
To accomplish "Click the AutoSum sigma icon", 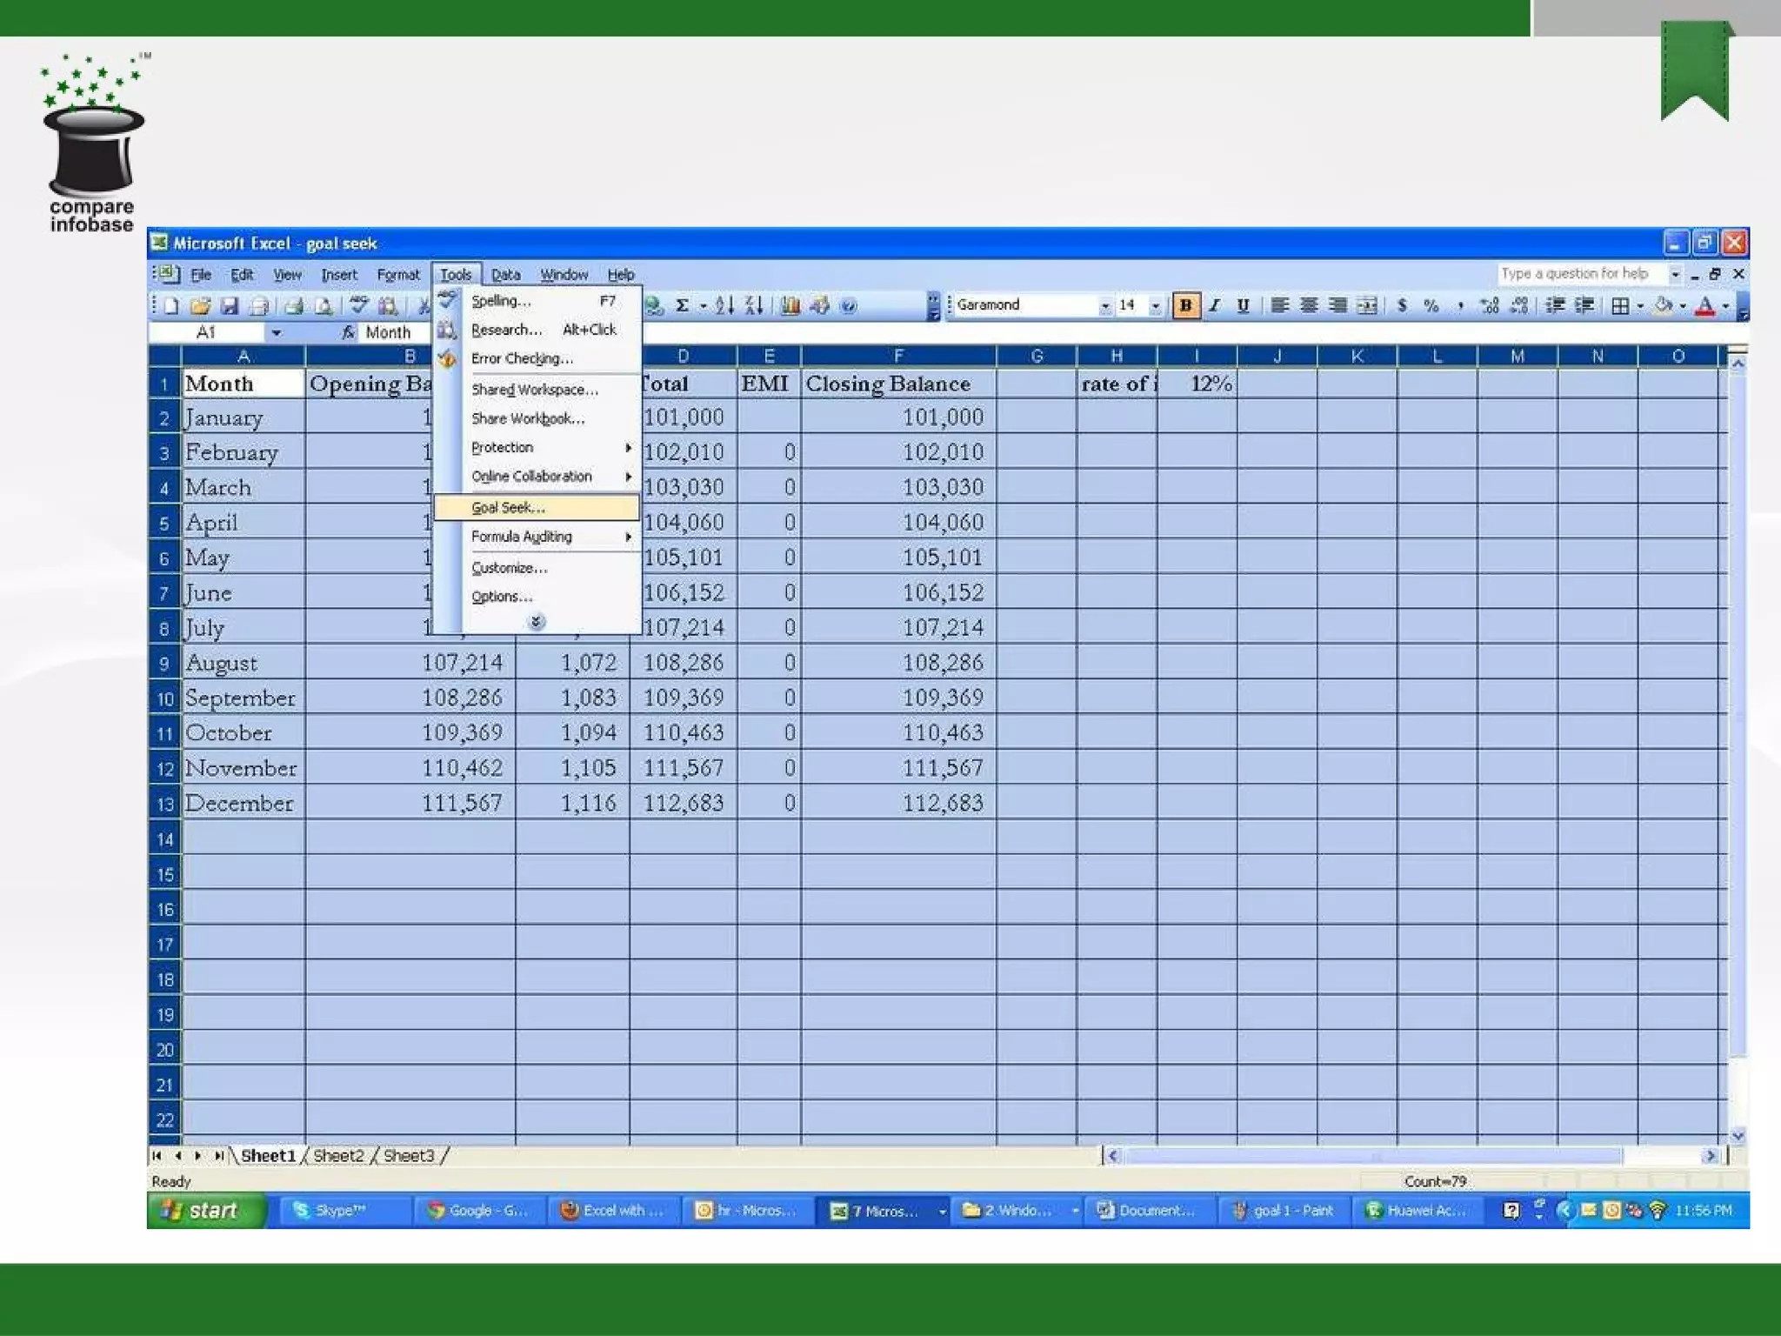I will pos(683,305).
